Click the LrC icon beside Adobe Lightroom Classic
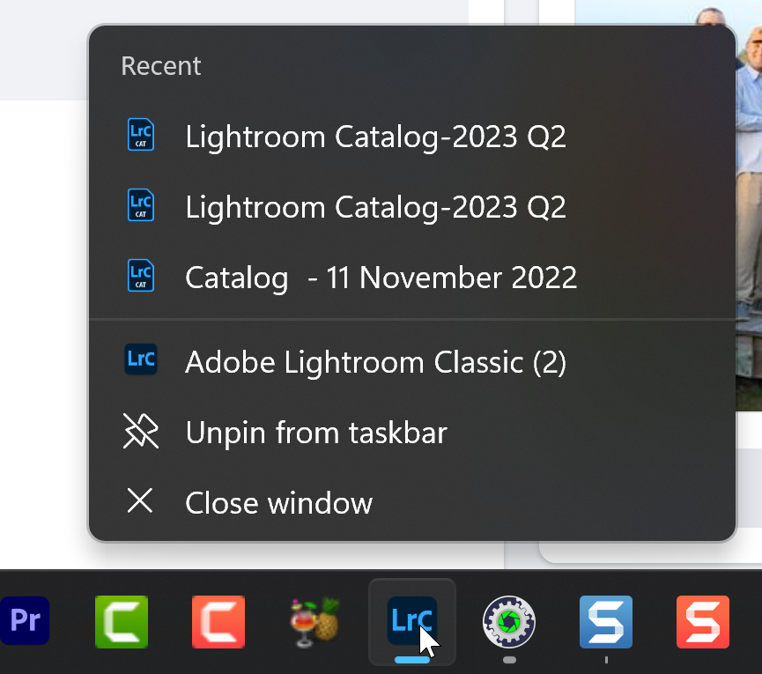The height and width of the screenshot is (674, 762). 141,359
